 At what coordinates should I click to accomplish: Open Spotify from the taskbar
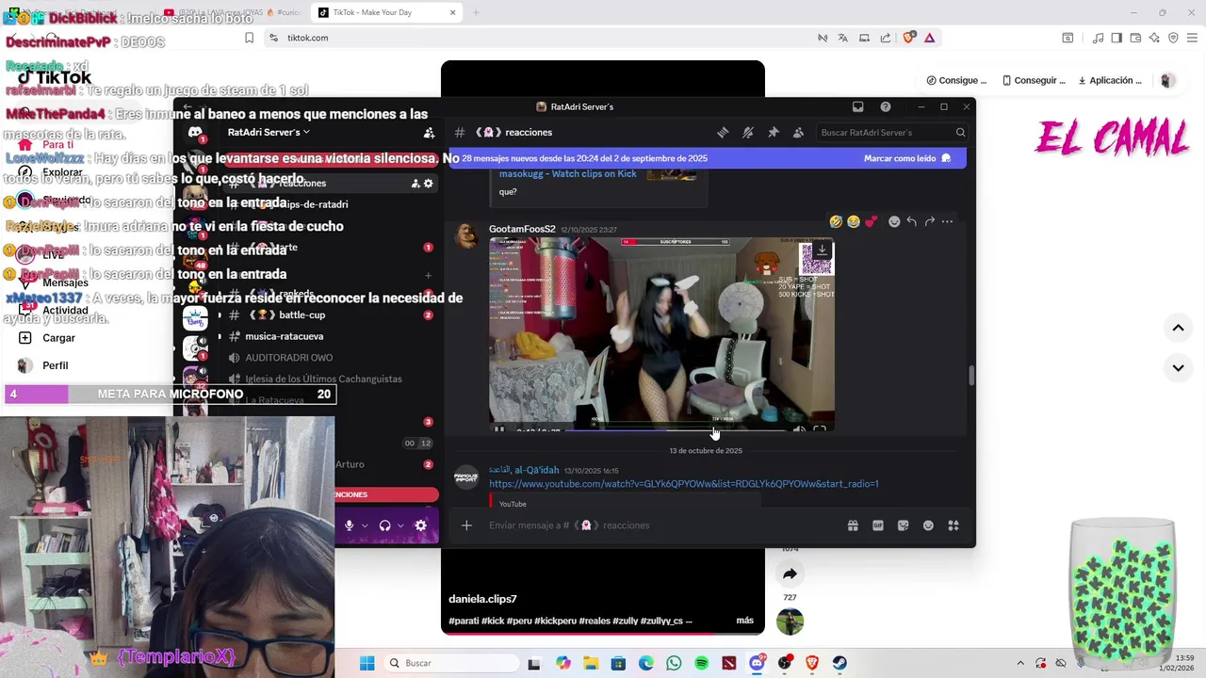click(702, 663)
